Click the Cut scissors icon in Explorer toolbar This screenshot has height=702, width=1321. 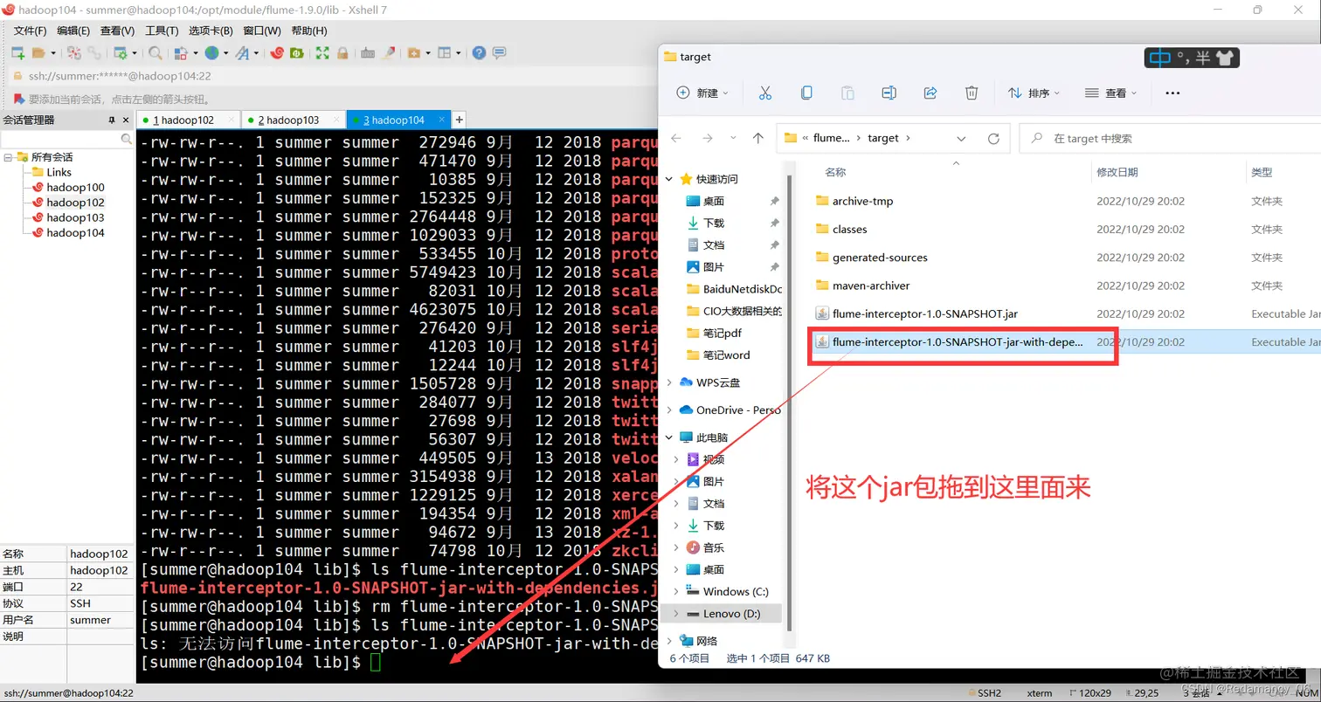point(764,93)
